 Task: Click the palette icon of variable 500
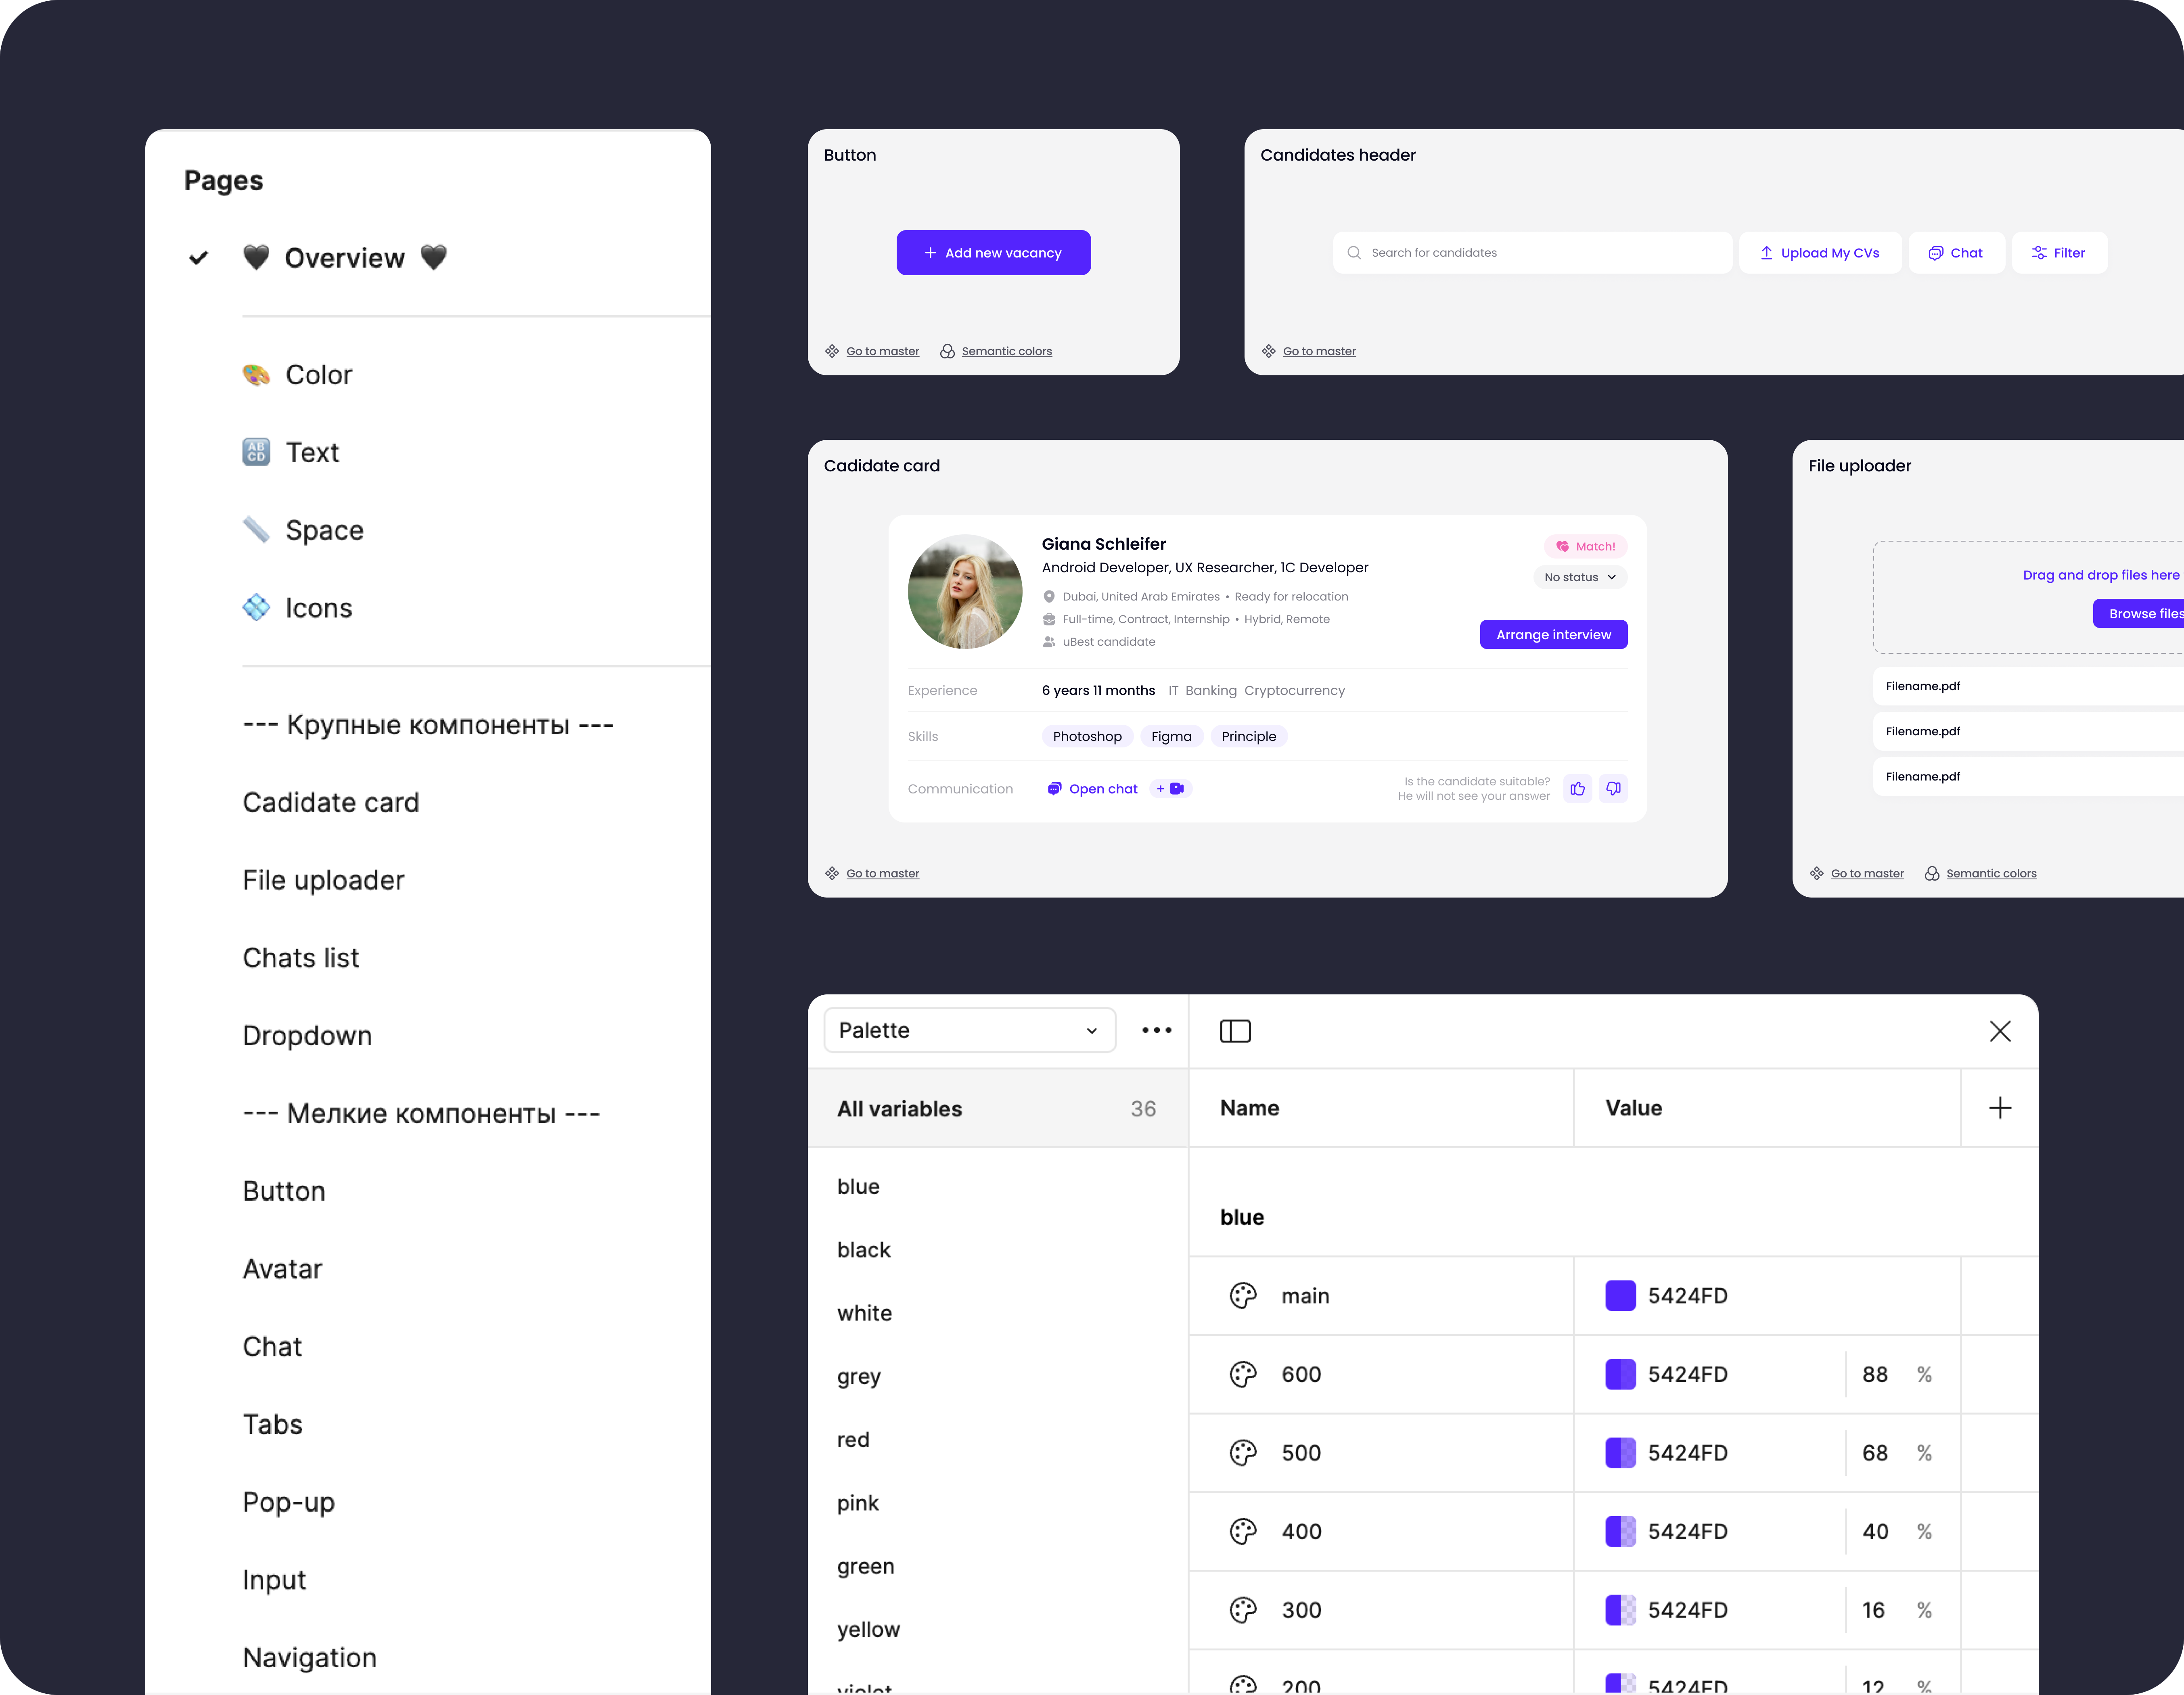click(x=1243, y=1453)
